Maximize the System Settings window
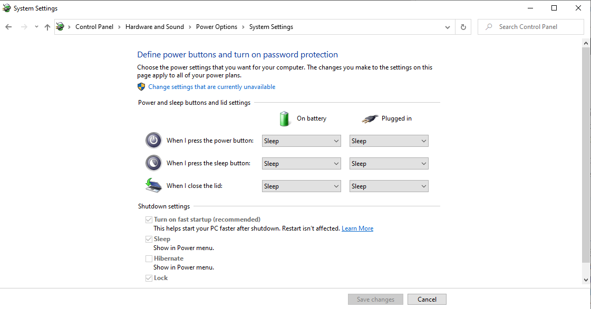The image size is (591, 309). coord(554,8)
